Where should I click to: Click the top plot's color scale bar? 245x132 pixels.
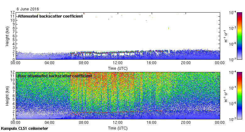pos(239,36)
